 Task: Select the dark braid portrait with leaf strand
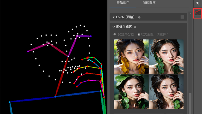pos(166,92)
